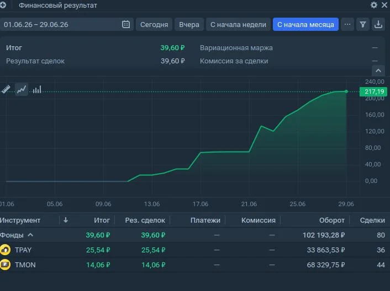
Task: Toggle sort direction arrow in Инструмент column
Action: 66,220
